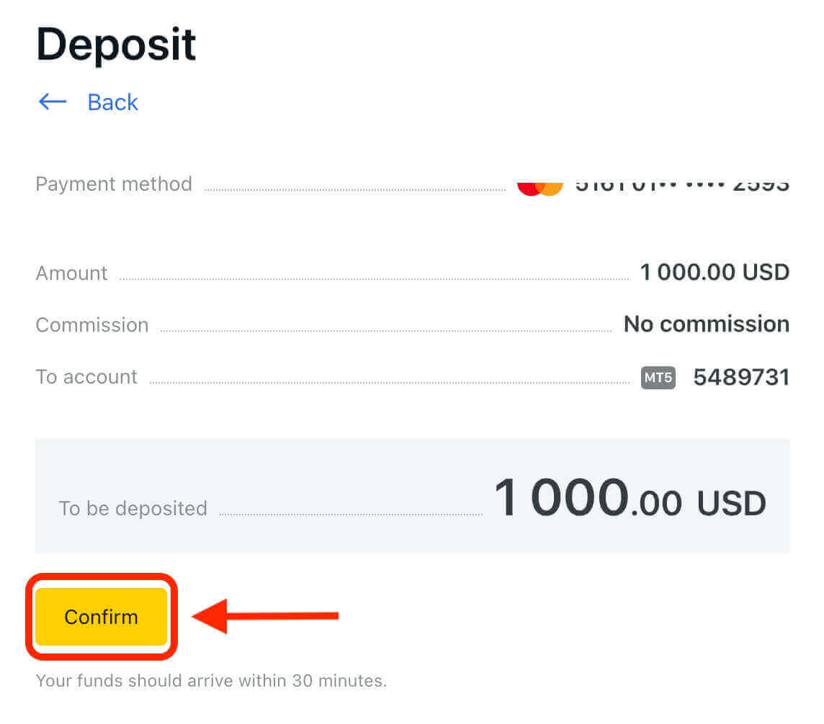Viewport: 824px width, 724px height.
Task: Click the USD currency in the total box
Action: (x=731, y=503)
